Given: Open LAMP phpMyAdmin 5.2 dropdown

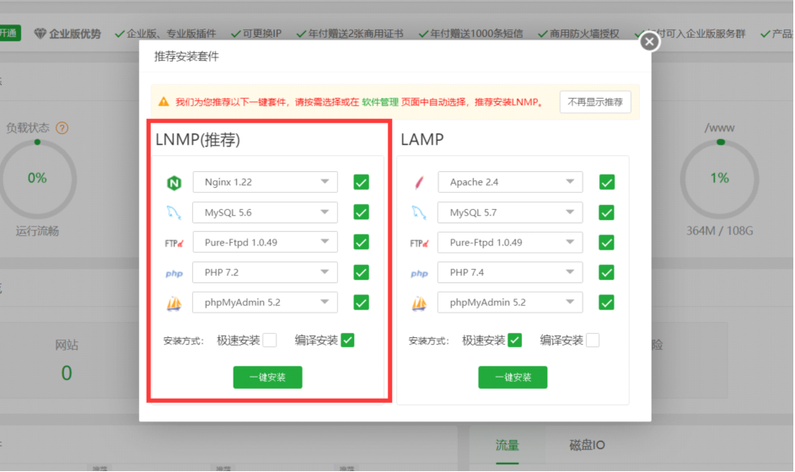Looking at the screenshot, I should [510, 303].
